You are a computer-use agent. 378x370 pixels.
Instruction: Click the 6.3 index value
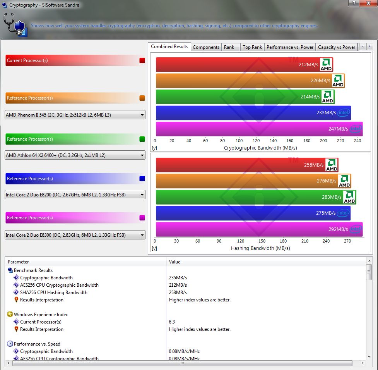(172, 322)
